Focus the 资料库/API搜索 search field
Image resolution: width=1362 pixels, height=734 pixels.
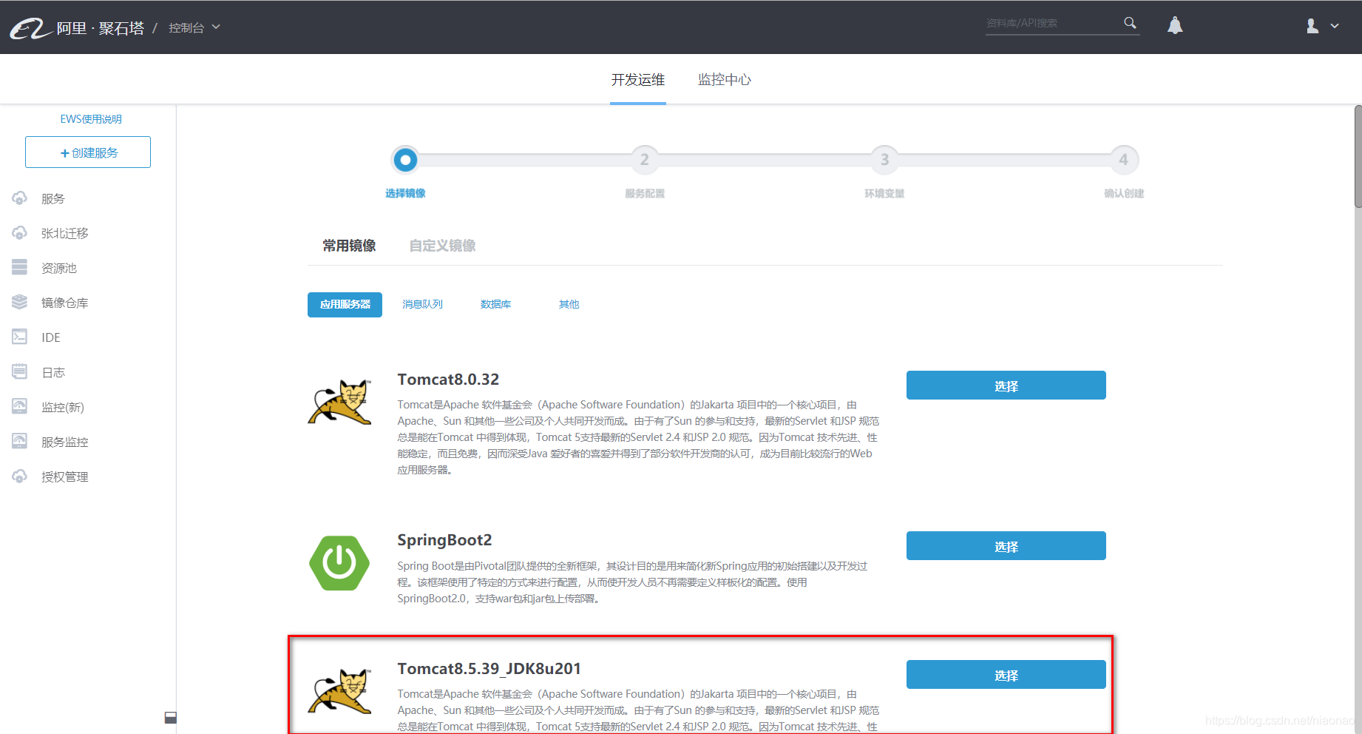(x=1051, y=23)
